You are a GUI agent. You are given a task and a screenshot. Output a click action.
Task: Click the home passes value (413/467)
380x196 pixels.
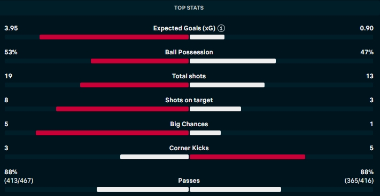point(19,181)
